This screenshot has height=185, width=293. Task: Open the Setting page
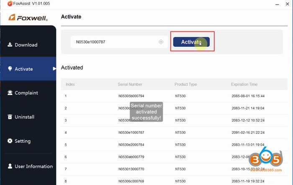click(28, 141)
